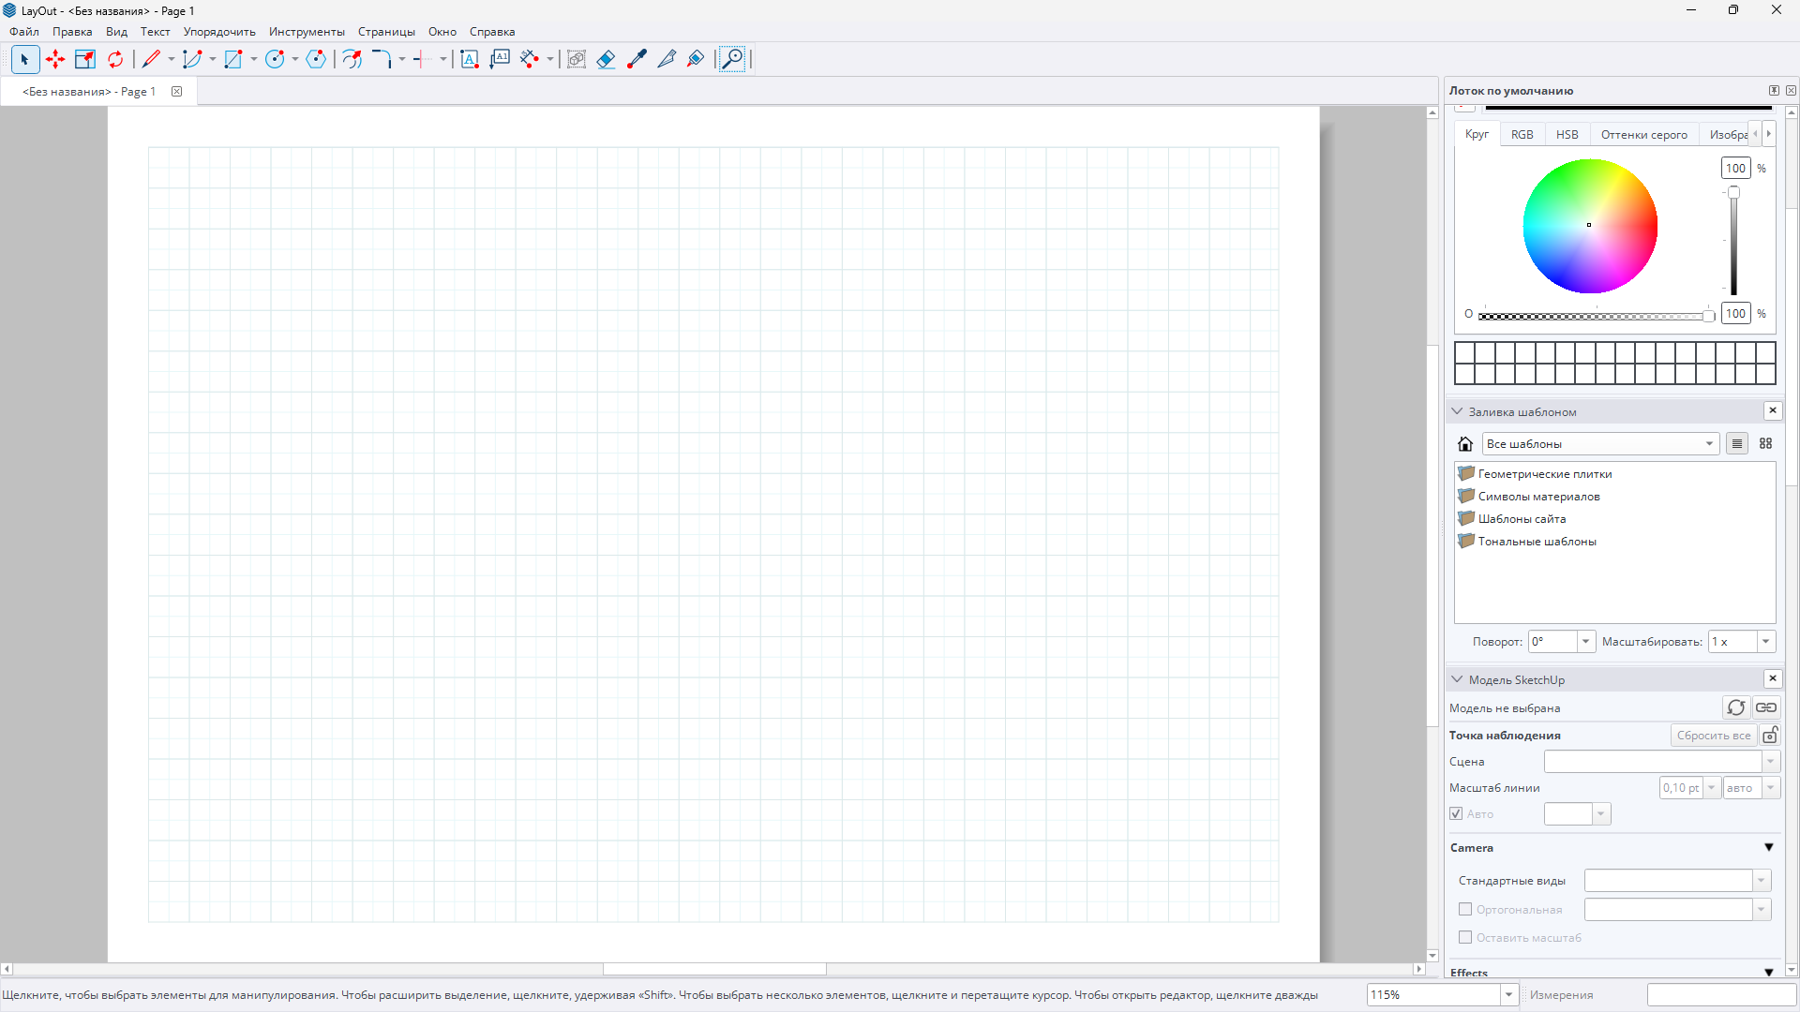Enable the Ортогональная checkbox
Viewport: 1800px width, 1012px height.
pyautogui.click(x=1465, y=909)
